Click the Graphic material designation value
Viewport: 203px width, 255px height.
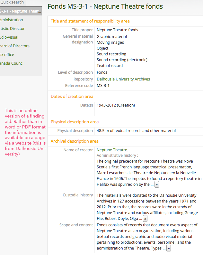112,37
